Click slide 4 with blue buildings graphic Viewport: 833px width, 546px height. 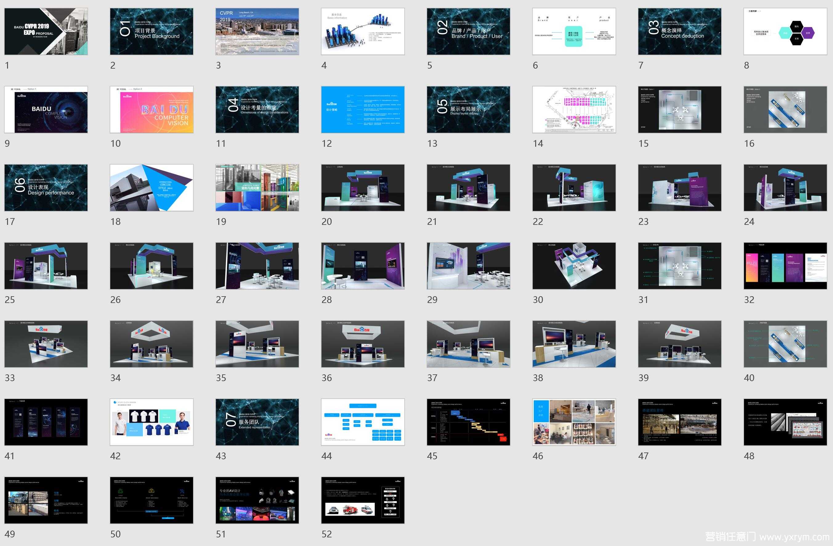pos(363,31)
